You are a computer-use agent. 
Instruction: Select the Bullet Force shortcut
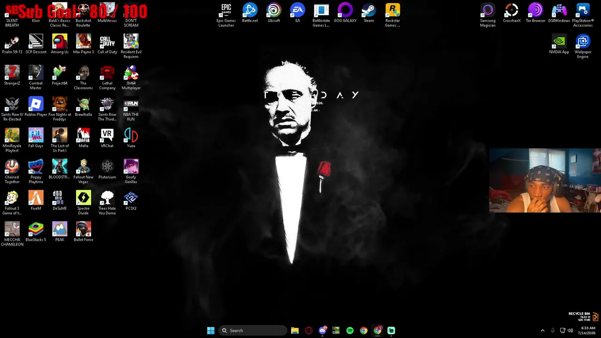[x=83, y=232]
